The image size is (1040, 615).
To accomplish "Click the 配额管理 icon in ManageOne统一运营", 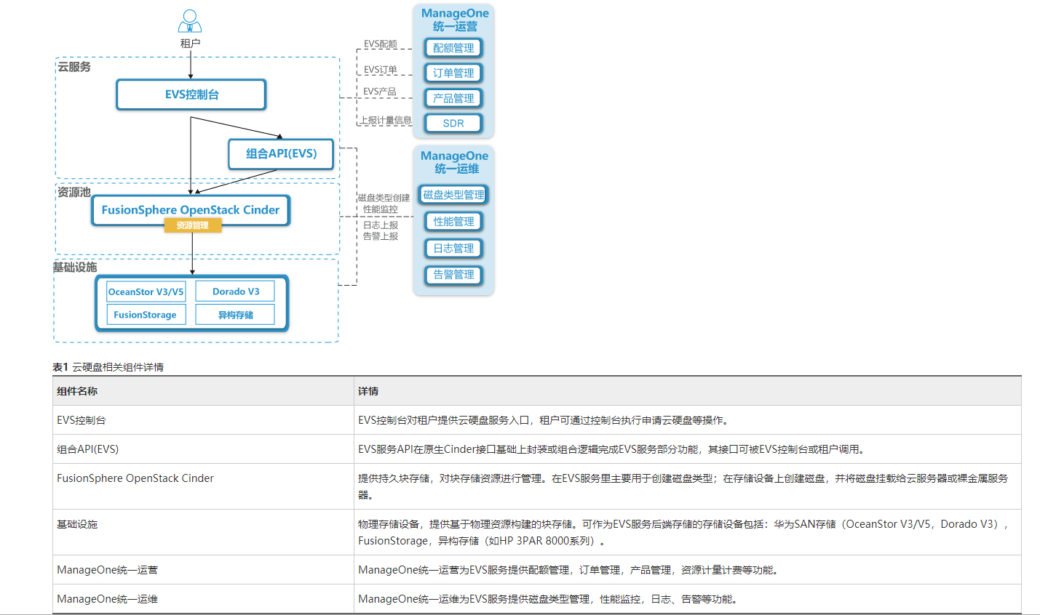I will click(x=453, y=47).
